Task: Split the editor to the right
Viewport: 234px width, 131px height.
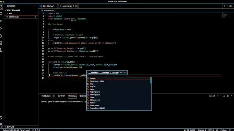Action: (x=231, y=6)
